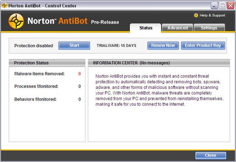This screenshot has height=162, width=236.
Task: Click the INFORMATION CENTER header
Action: (159, 63)
